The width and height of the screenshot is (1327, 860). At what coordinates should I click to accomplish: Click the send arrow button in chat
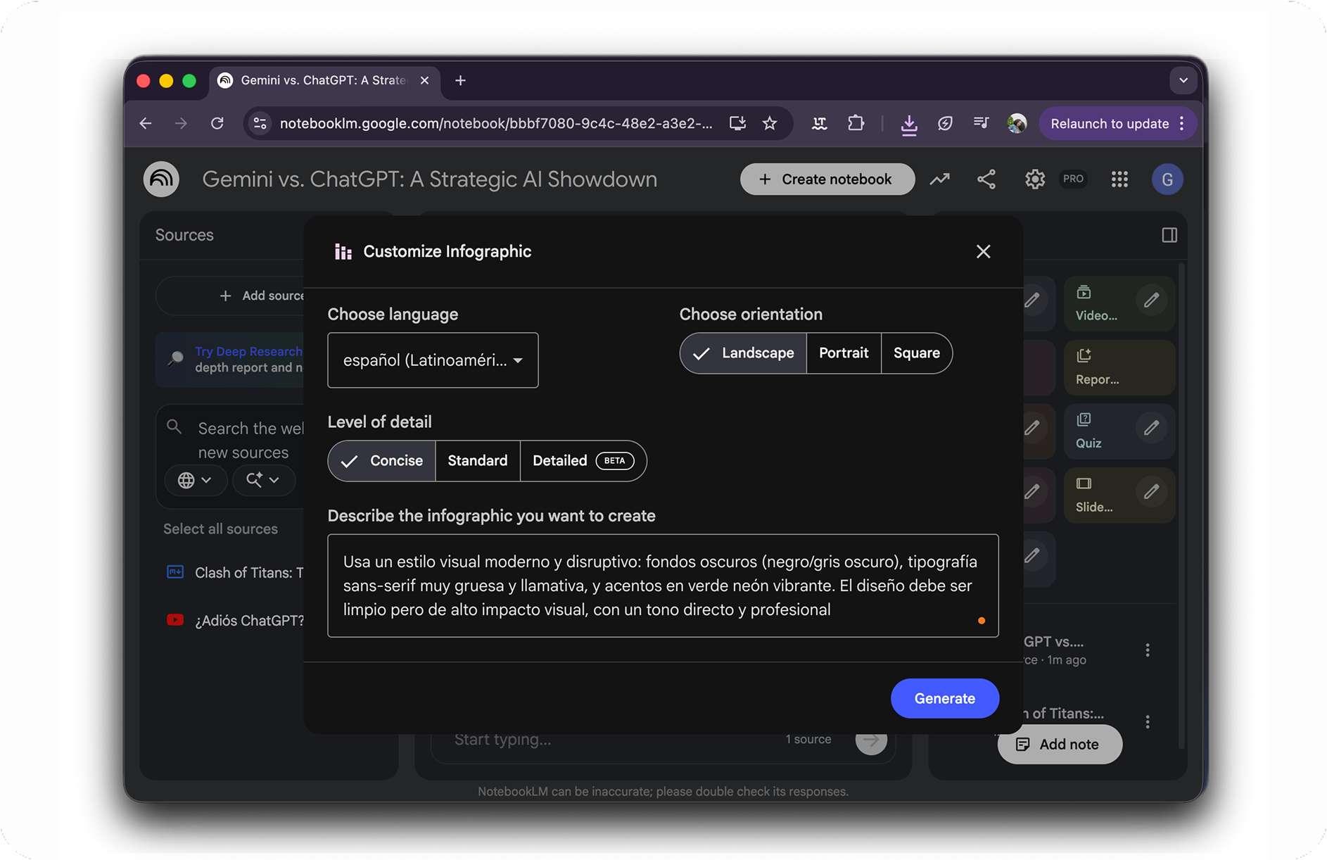click(x=871, y=740)
